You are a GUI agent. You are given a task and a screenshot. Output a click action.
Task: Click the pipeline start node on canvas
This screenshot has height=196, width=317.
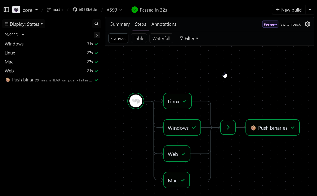coord(136,101)
